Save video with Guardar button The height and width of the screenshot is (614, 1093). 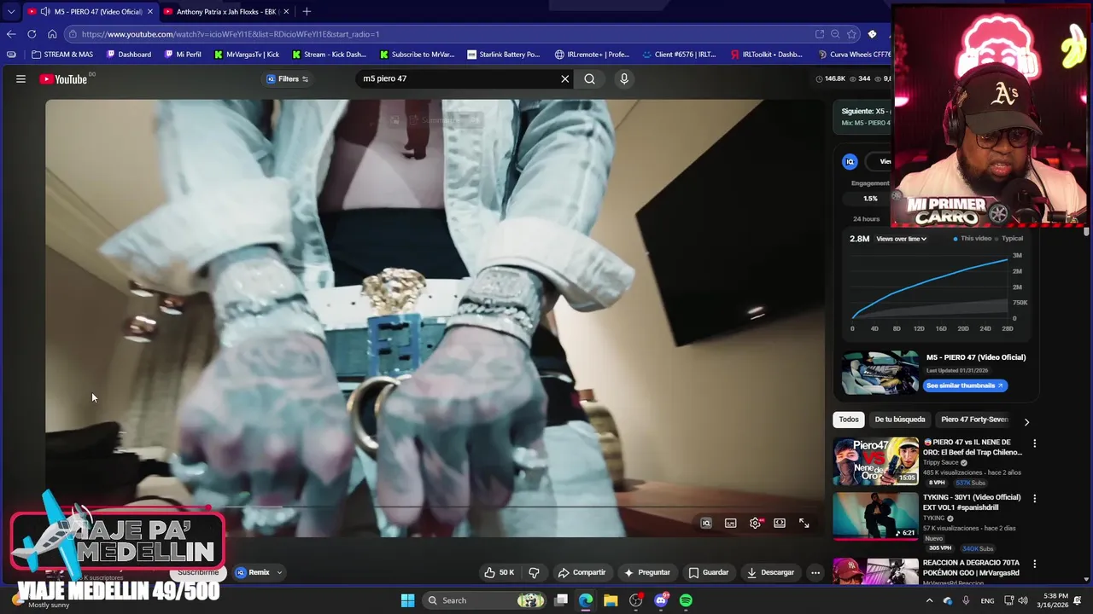(708, 572)
